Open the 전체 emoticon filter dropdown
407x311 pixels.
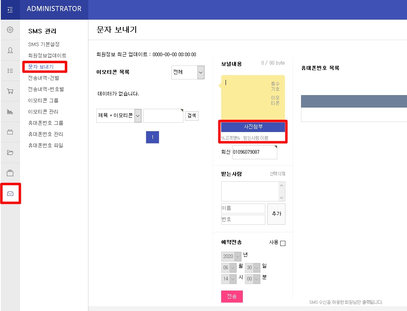click(x=188, y=72)
